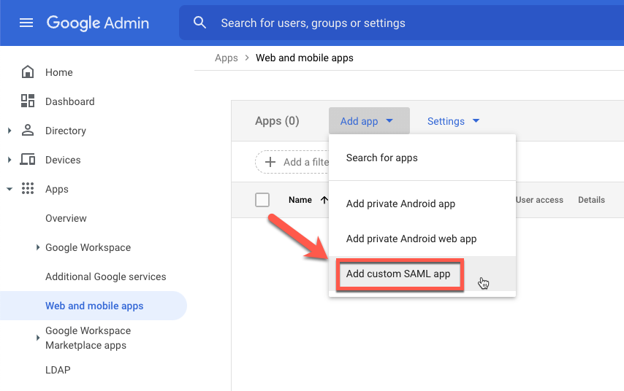Screen dimensions: 624x391
Task: Tick the select-all checkbox in table header
Action: 262,200
